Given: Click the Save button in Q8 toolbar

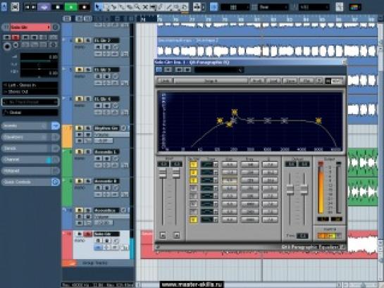Looking at the screenshot, I should [x=290, y=81].
